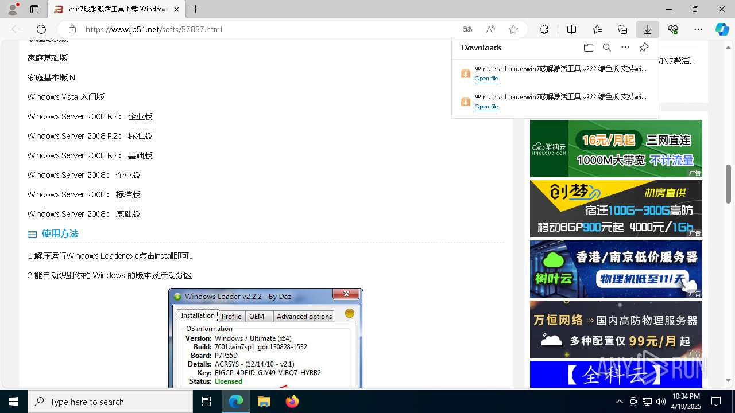
Task: Select text Windows Server 2008: 标准版
Action: pyautogui.click(x=84, y=194)
